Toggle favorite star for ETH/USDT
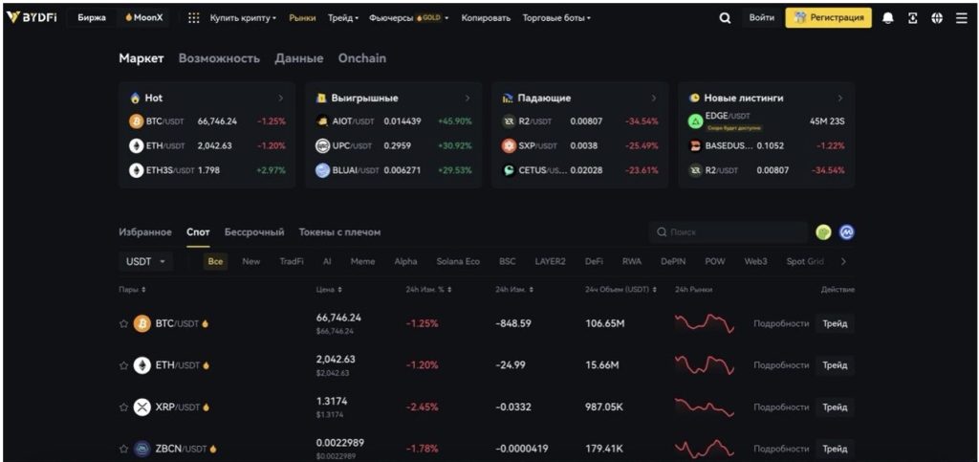 pos(123,365)
